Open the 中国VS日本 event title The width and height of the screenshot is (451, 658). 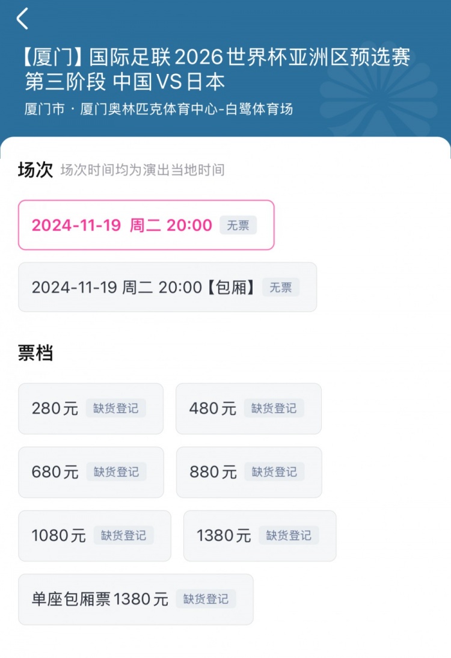(216, 69)
